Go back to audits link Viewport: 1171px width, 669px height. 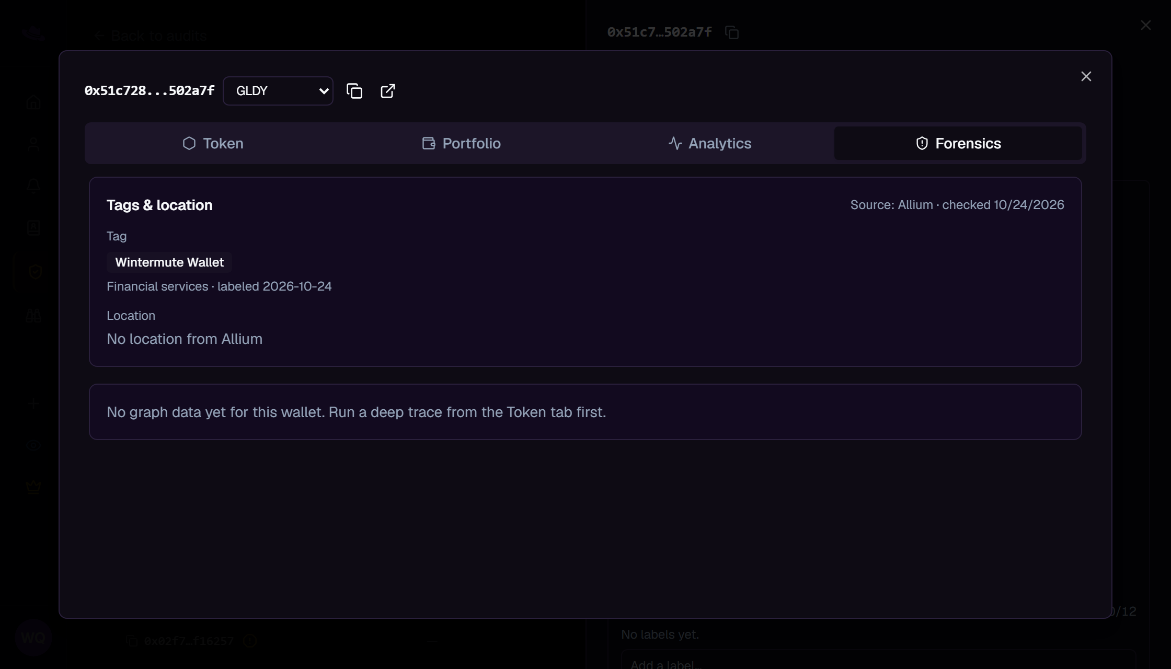point(151,36)
